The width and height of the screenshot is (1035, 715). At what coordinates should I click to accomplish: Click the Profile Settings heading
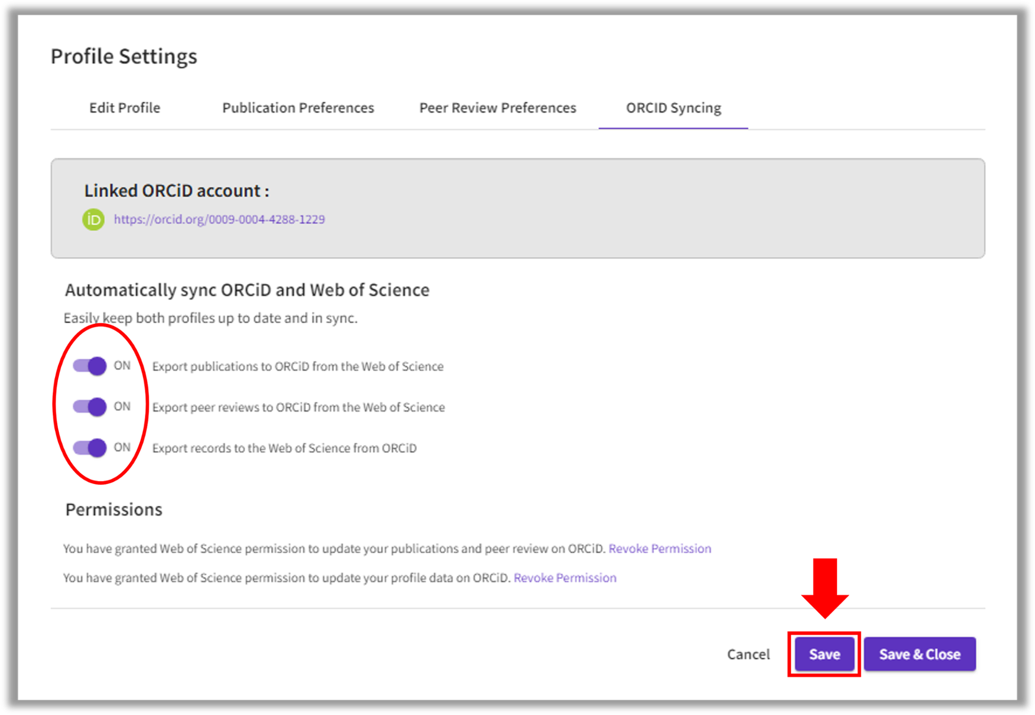pos(124,57)
